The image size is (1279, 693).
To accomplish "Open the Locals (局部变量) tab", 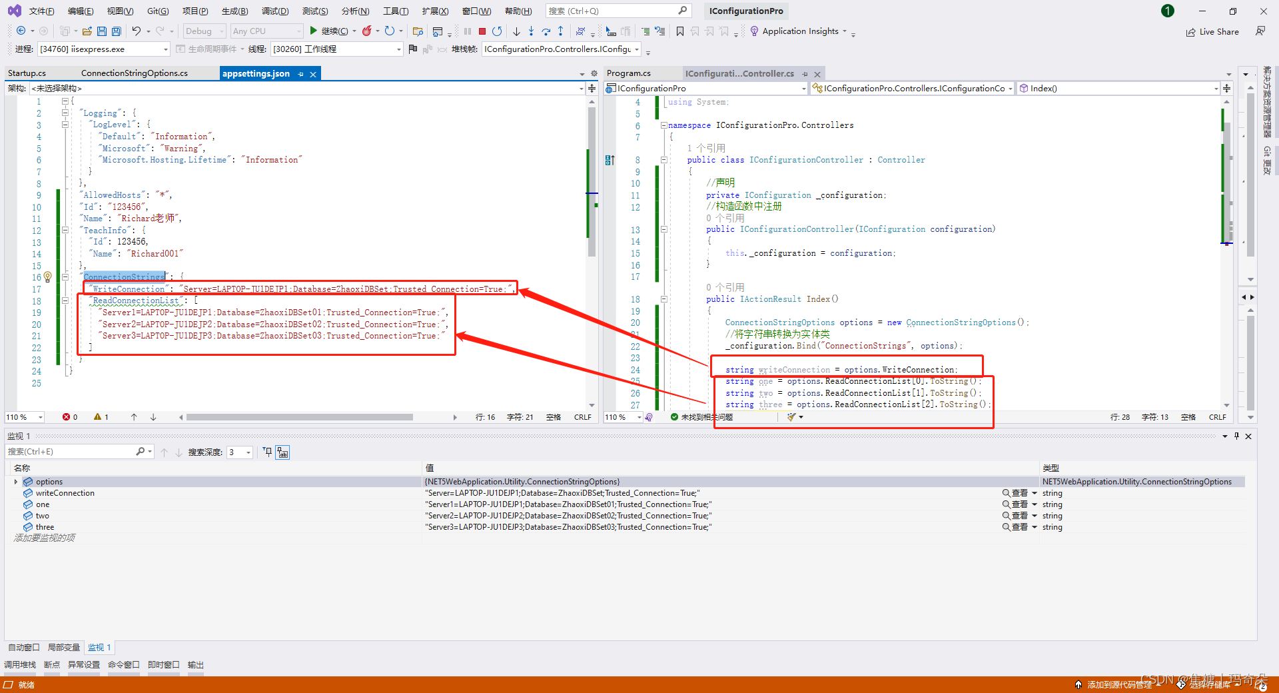I will pos(63,647).
